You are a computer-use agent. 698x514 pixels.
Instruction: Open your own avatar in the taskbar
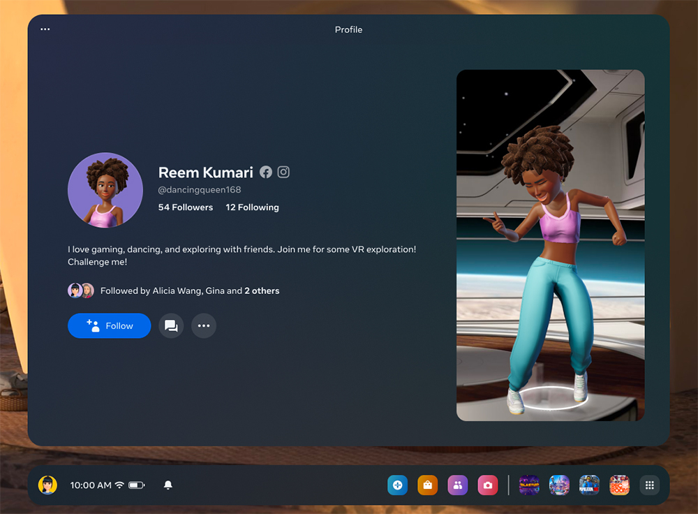[47, 485]
